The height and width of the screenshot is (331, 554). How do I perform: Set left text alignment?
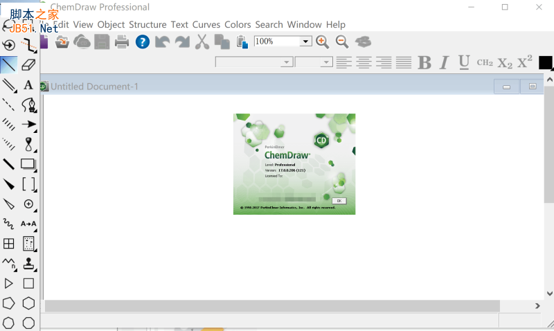coord(343,62)
